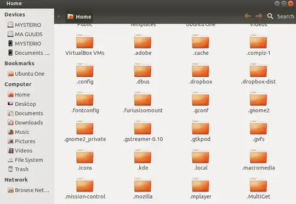This screenshot has width=296, height=204.
Task: Go forward with the right arrow
Action: pos(259,16)
